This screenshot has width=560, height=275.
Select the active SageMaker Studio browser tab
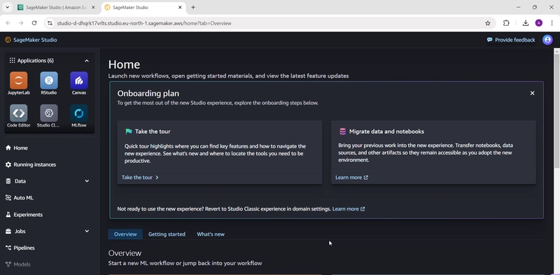click(144, 7)
